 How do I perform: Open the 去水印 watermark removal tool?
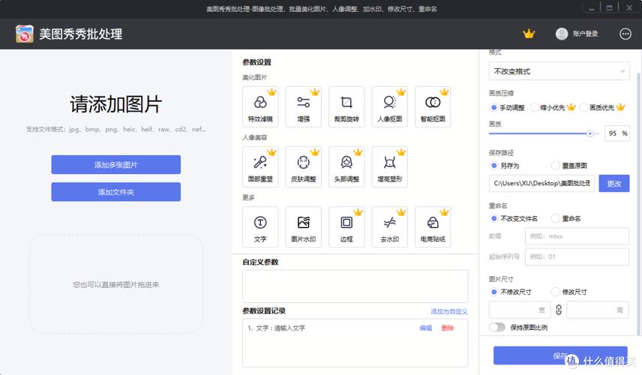coord(390,227)
